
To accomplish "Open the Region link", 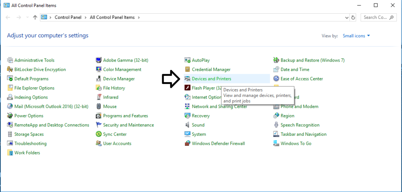I will click(x=287, y=115).
